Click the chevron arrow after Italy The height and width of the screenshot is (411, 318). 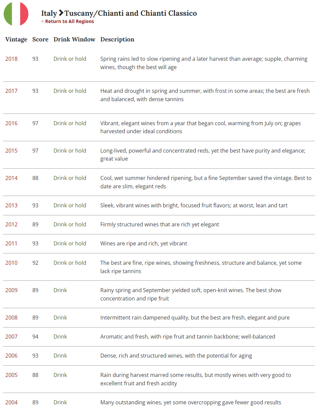pos(61,13)
